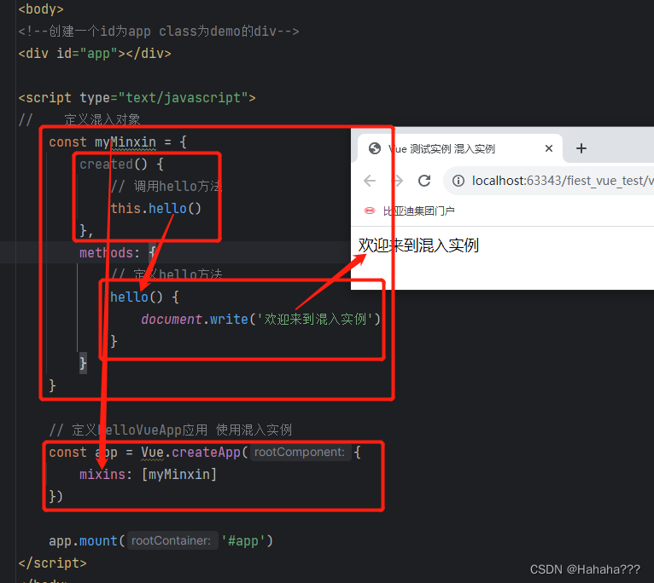Click the browser reload button
Image resolution: width=654 pixels, height=583 pixels.
(x=424, y=181)
